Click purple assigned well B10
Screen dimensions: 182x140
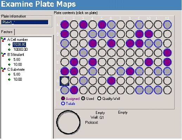click(149, 34)
